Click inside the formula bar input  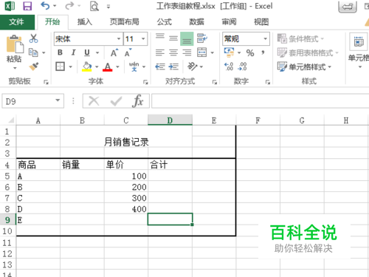coord(260,100)
